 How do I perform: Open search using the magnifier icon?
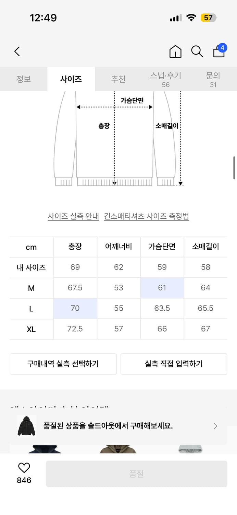pos(196,51)
